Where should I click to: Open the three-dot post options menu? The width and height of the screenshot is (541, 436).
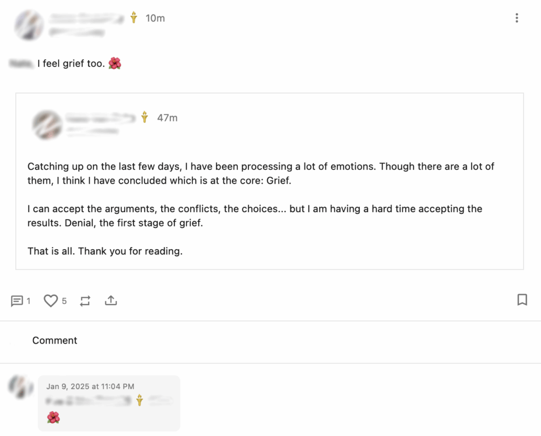point(516,18)
